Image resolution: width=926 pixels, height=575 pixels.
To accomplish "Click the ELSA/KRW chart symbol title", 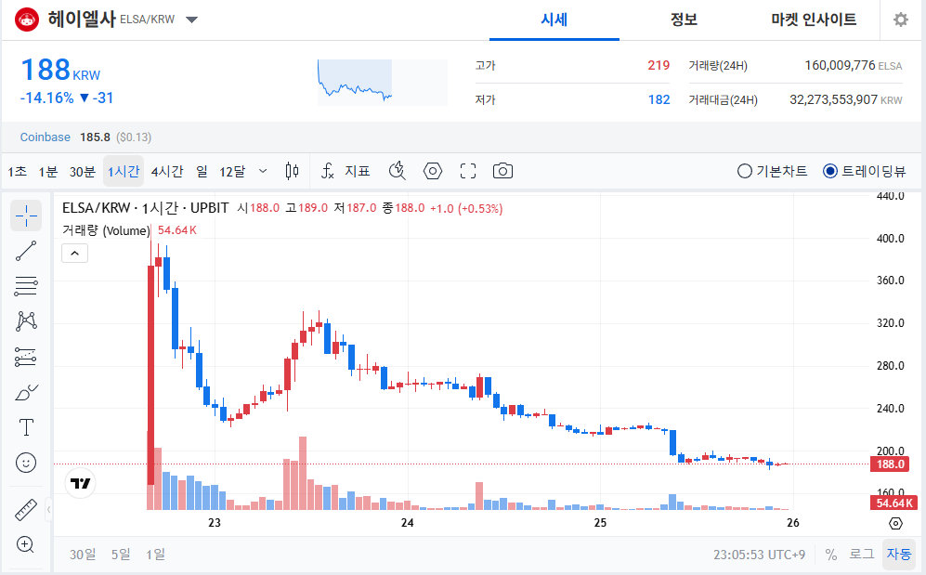I will pyautogui.click(x=145, y=208).
